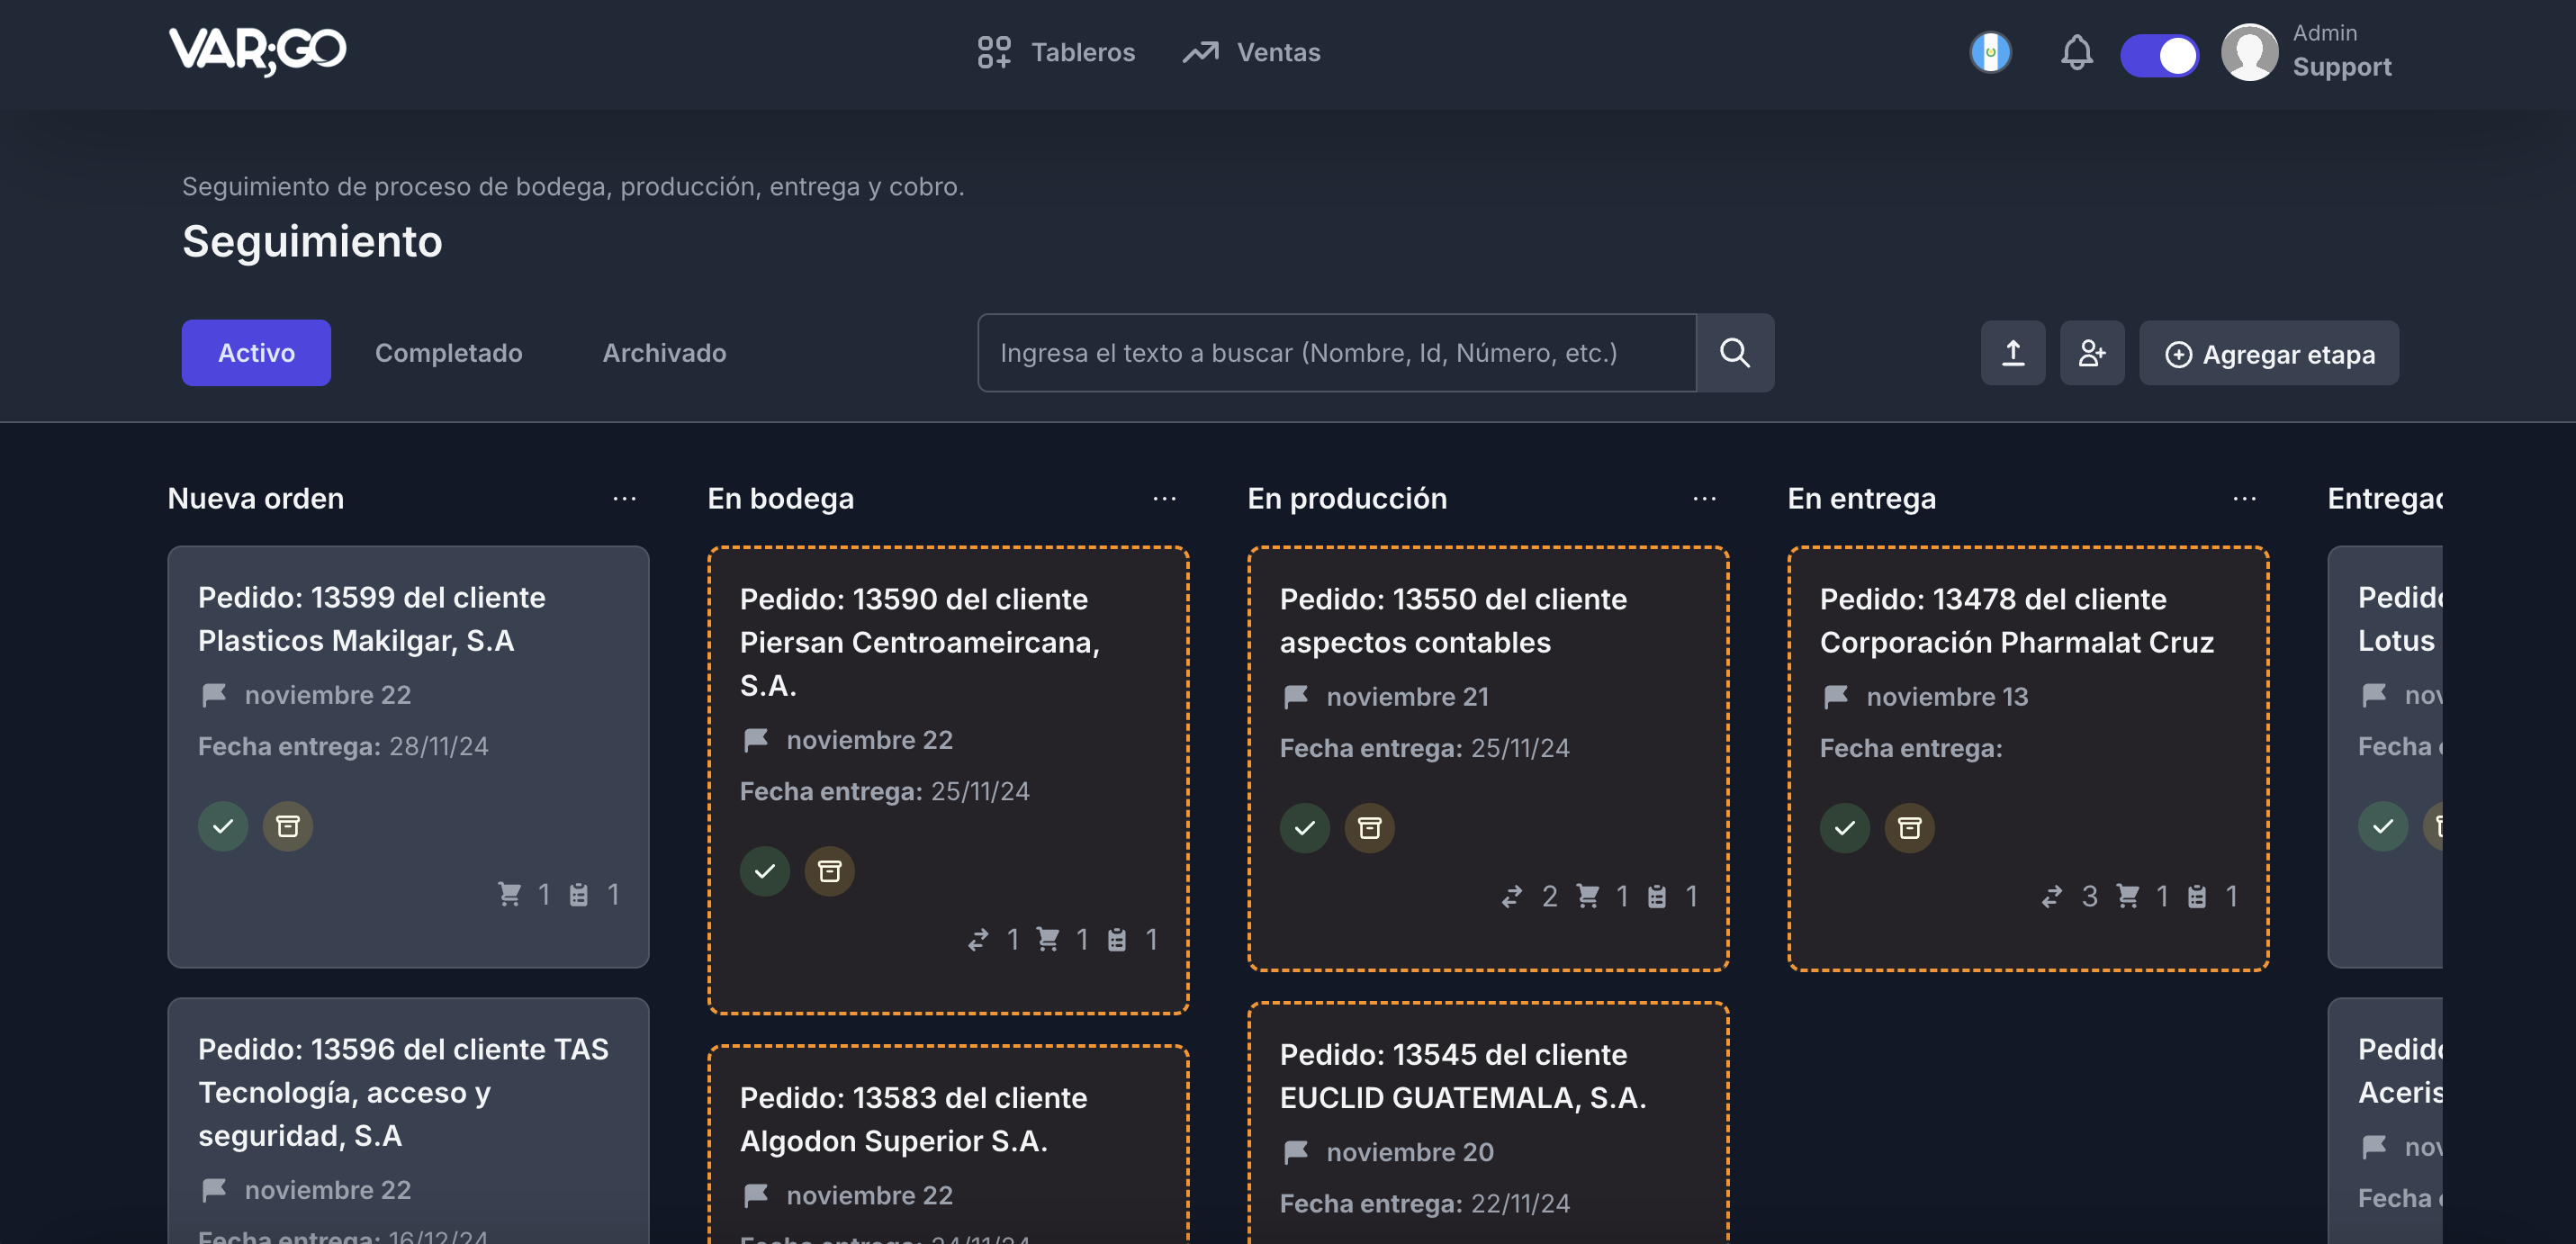The height and width of the screenshot is (1244, 2576).
Task: Click the Guatemala flag language icon
Action: [1990, 52]
